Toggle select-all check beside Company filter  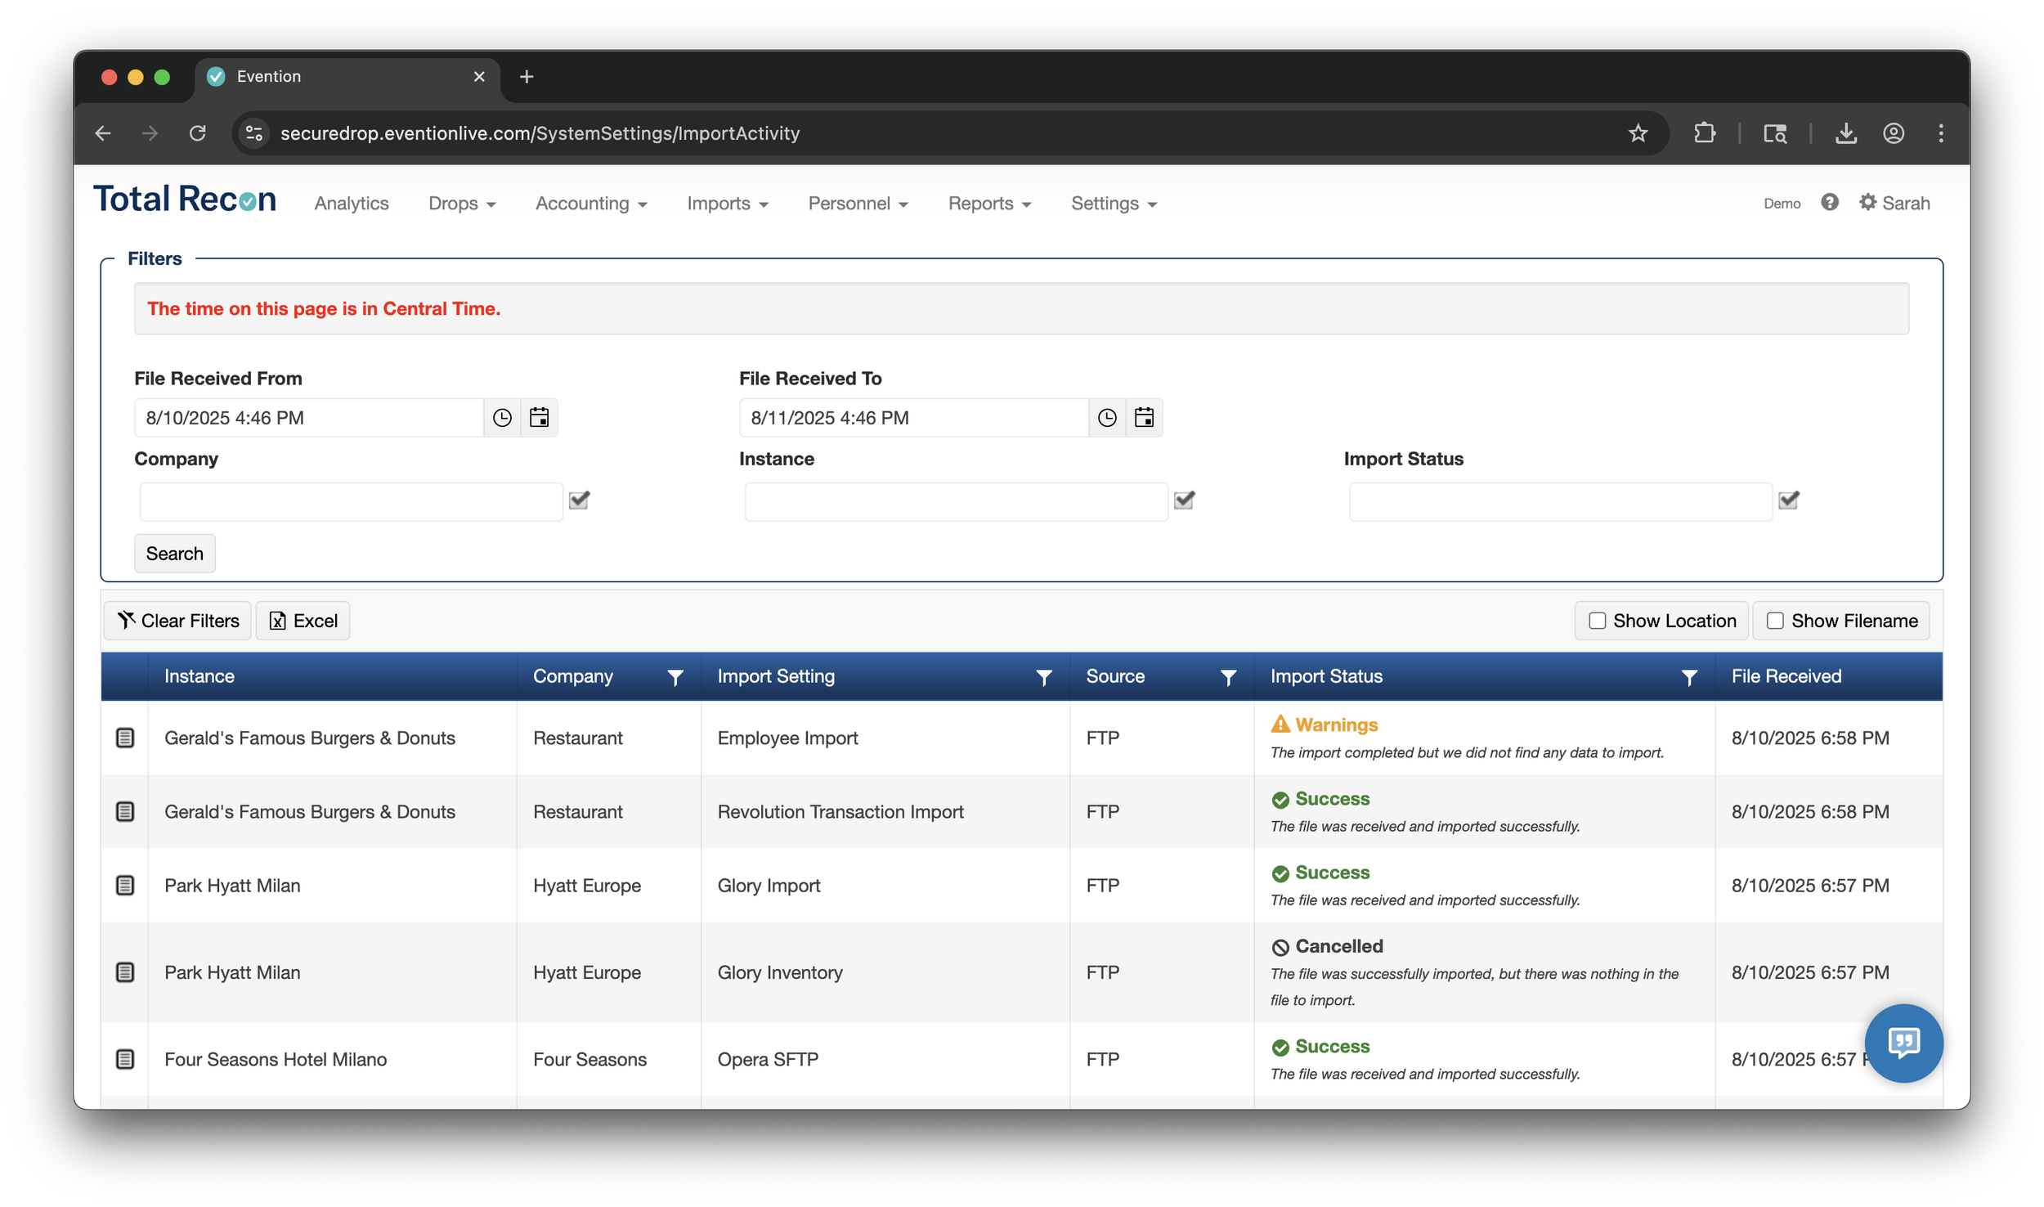click(579, 500)
